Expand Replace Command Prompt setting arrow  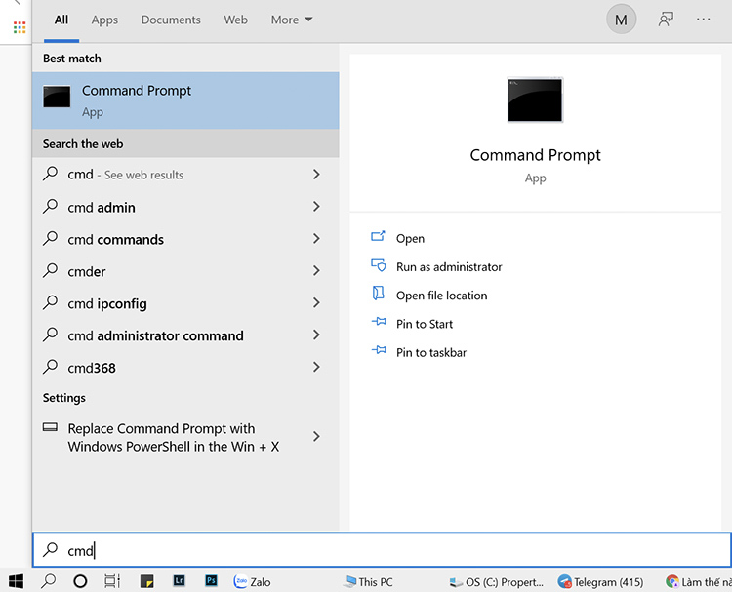click(x=316, y=437)
